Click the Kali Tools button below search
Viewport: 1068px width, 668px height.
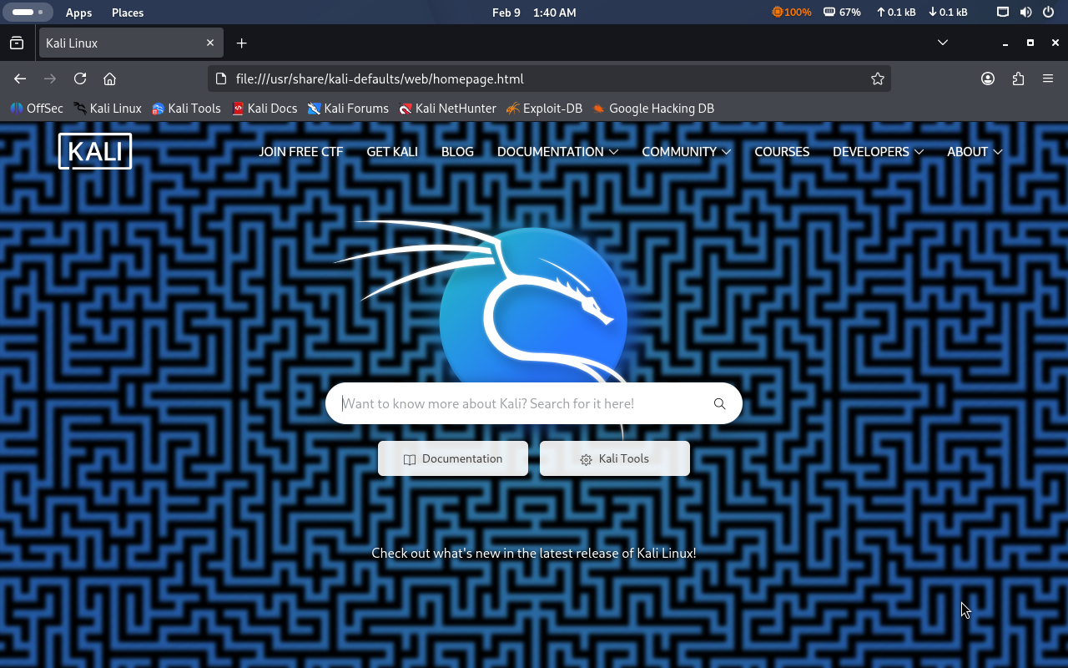point(615,458)
